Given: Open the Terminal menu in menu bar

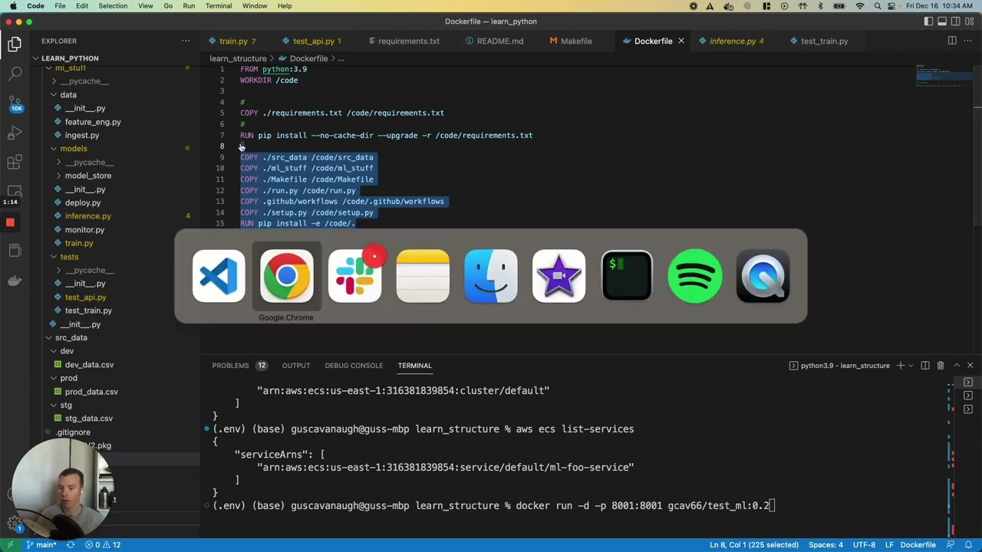Looking at the screenshot, I should [x=219, y=6].
